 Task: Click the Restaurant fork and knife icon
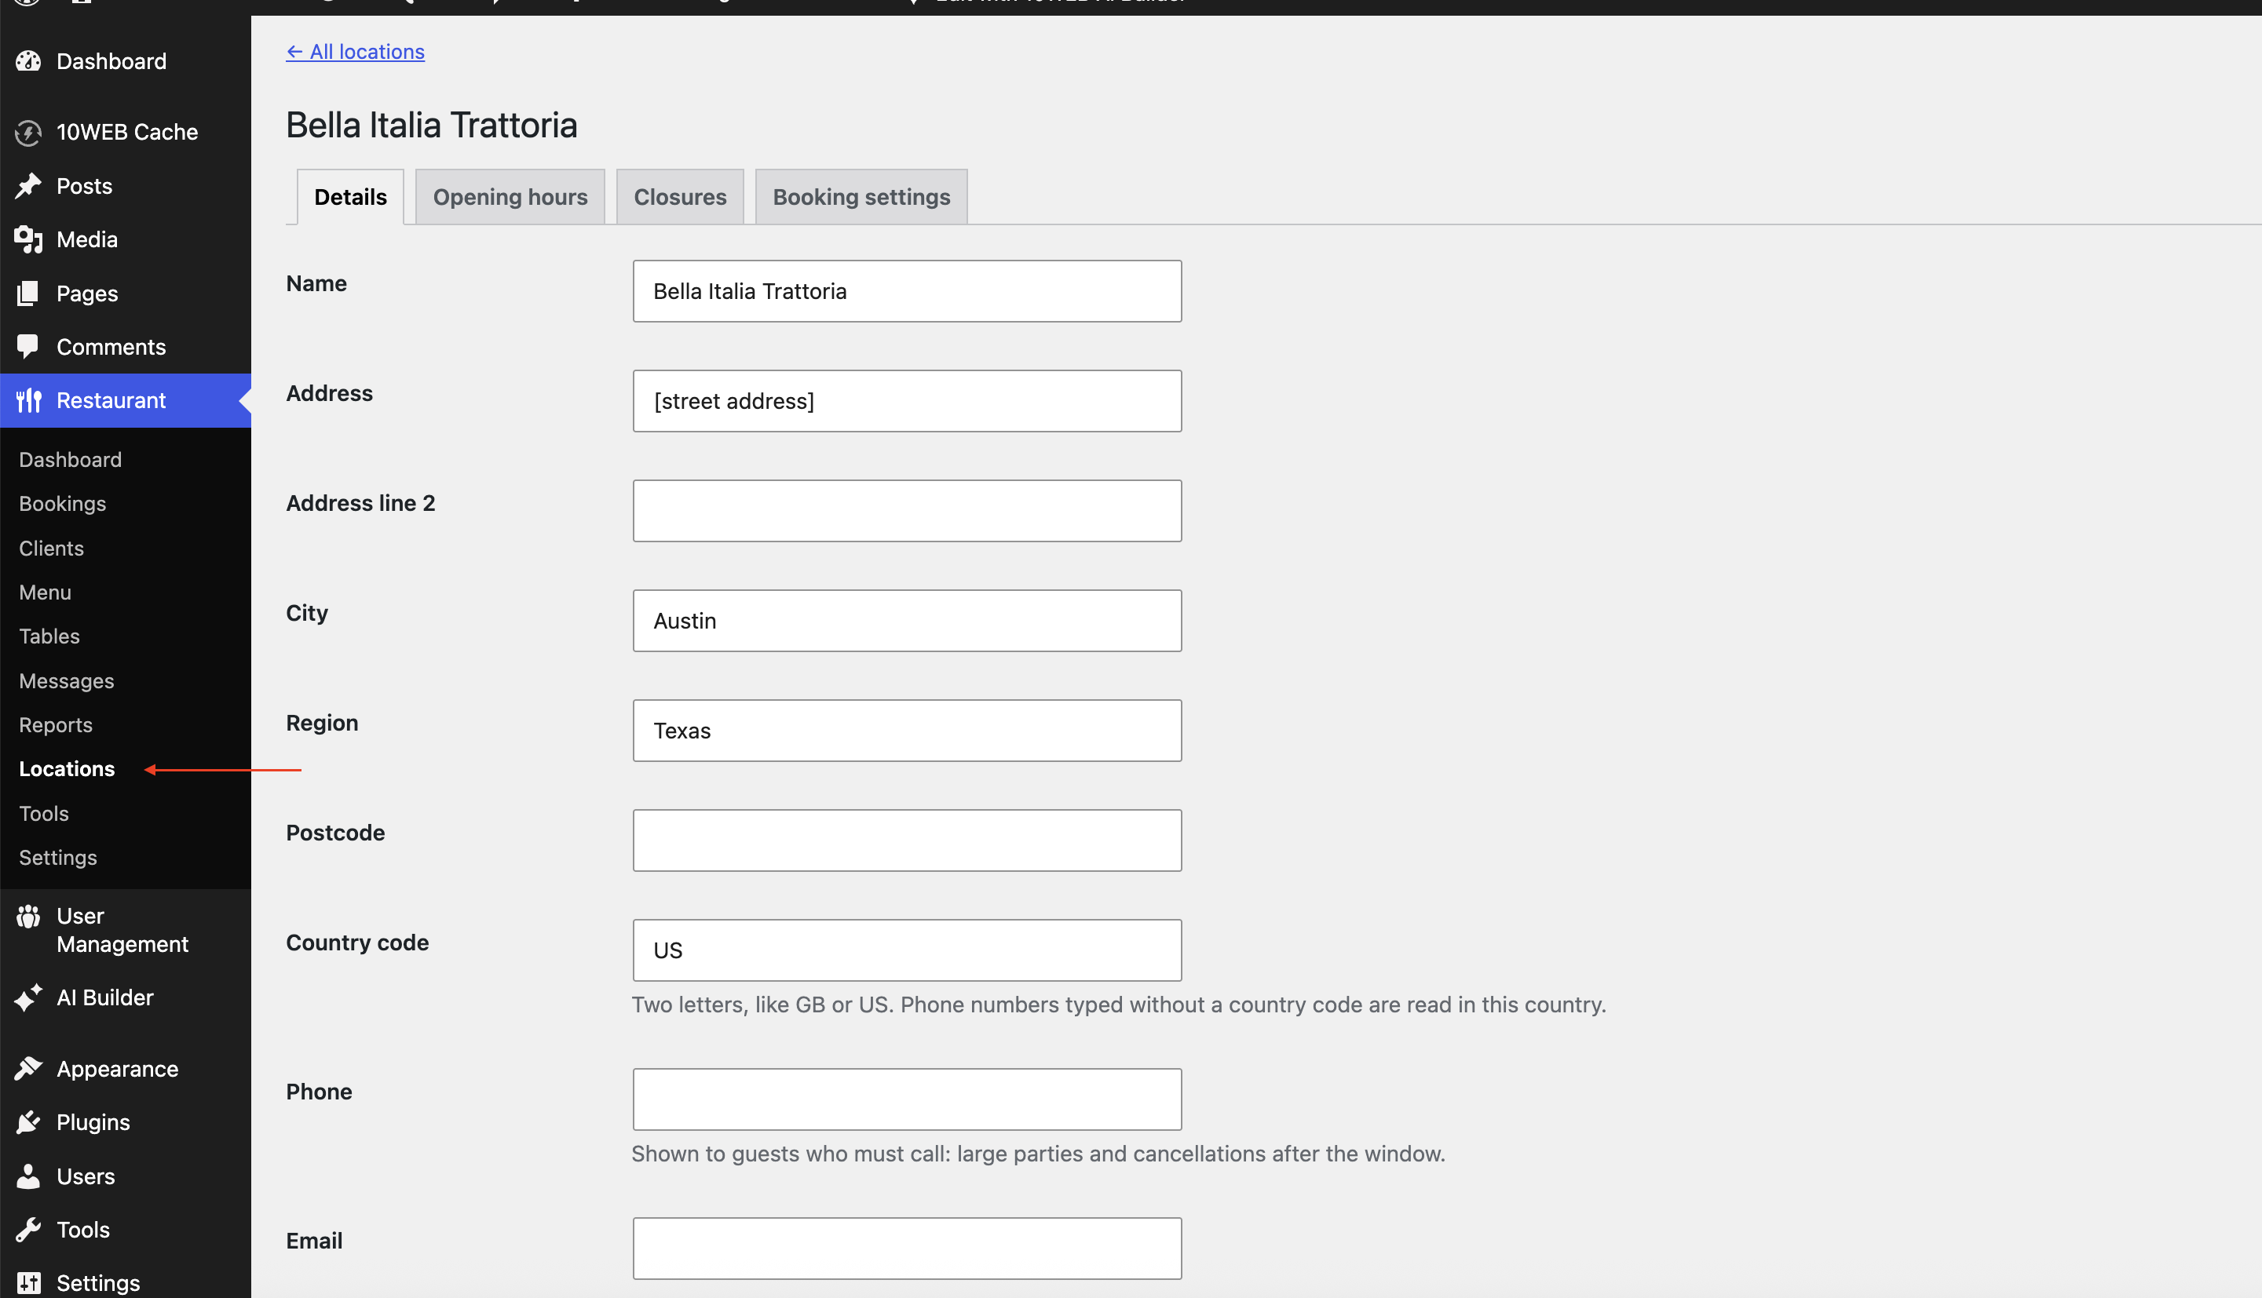(28, 400)
